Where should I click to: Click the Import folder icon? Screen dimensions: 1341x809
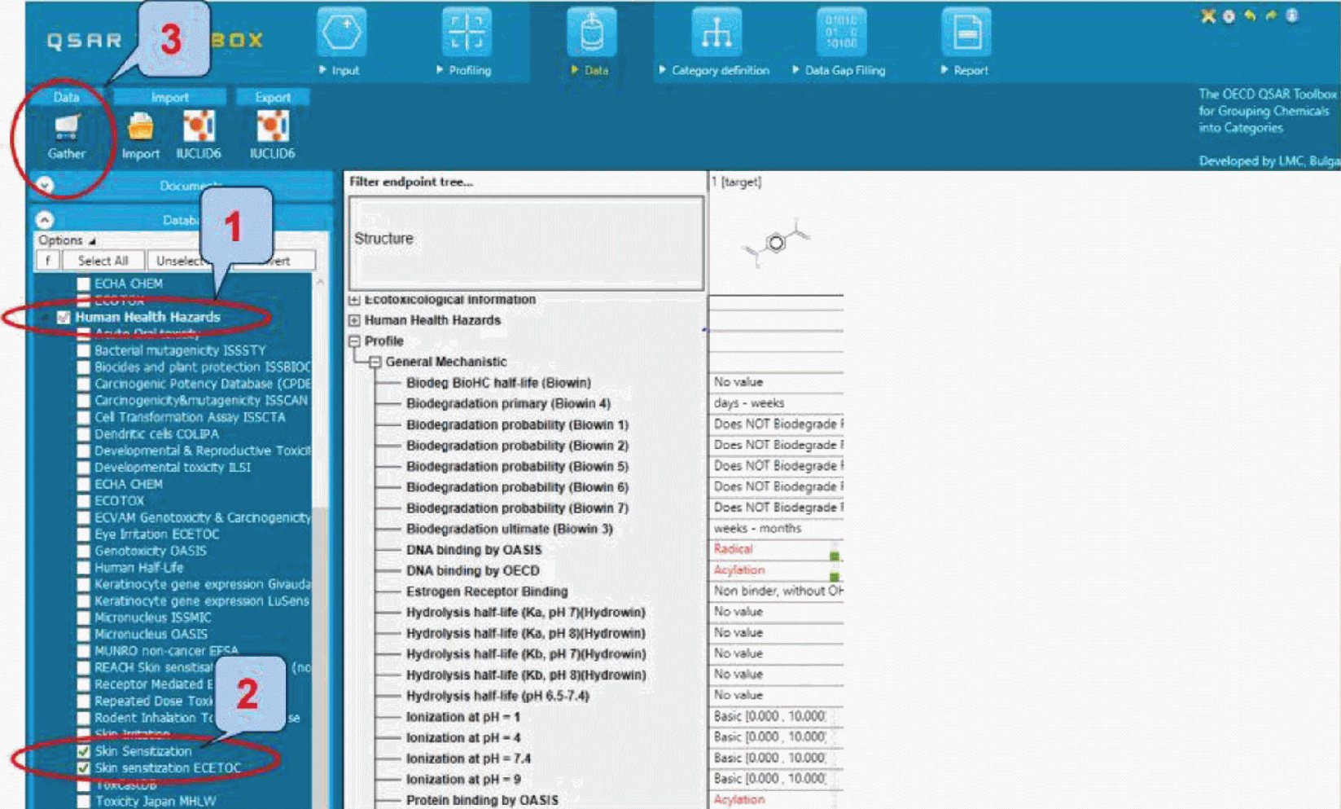click(x=140, y=126)
